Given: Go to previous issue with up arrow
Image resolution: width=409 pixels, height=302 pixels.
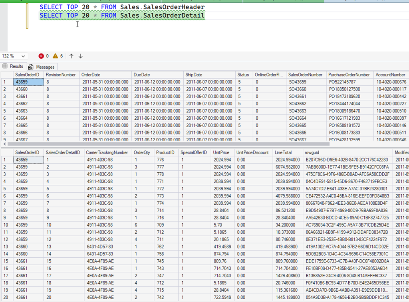Looking at the screenshot, I should pos(71,56).
